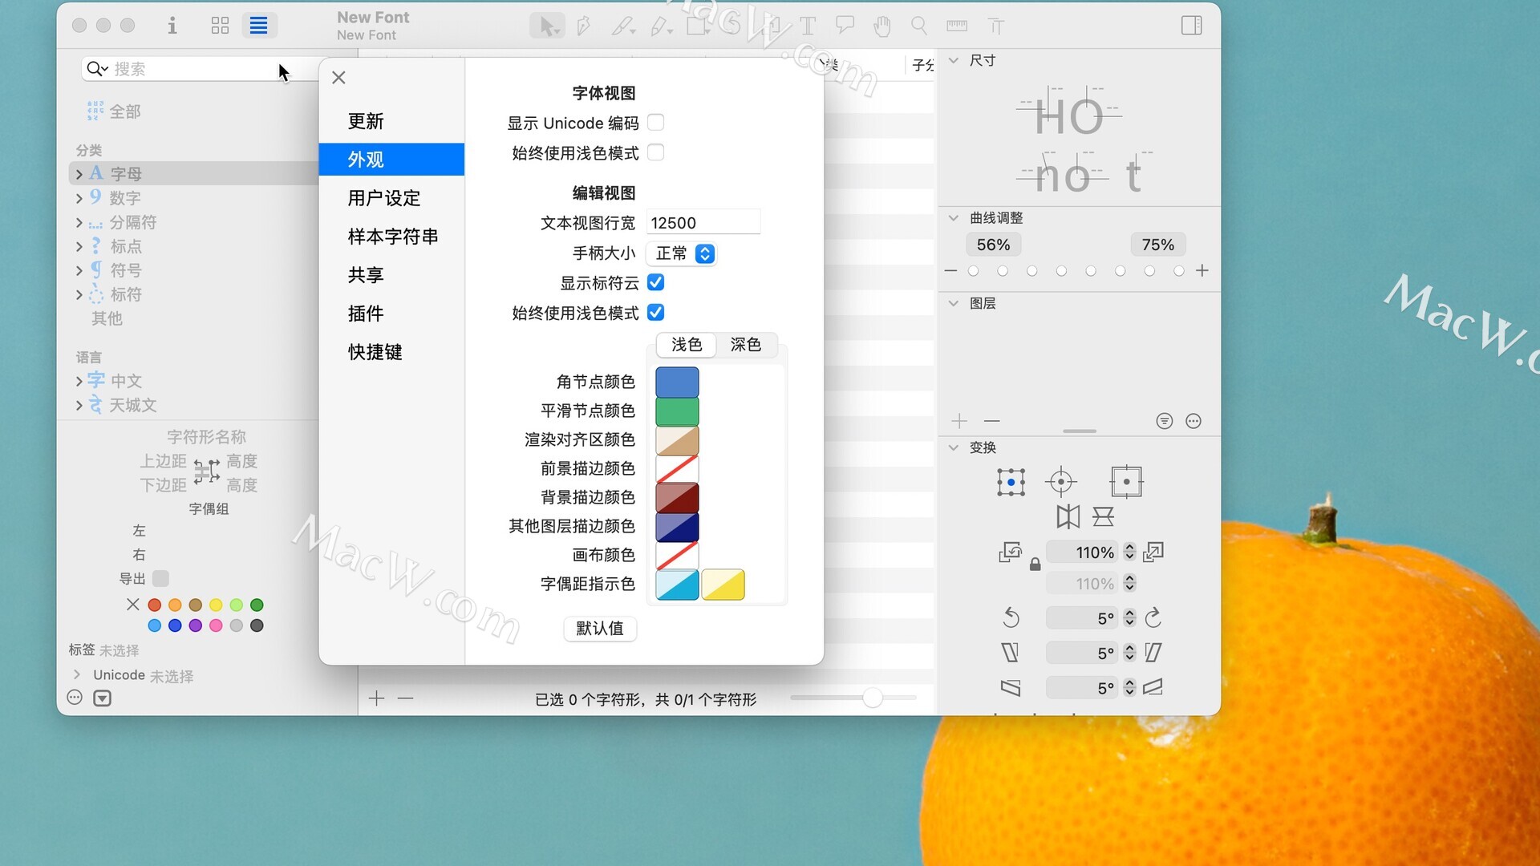Viewport: 1540px width, 866px height.
Task: Pick the 角节点颜色 blue swatch
Action: pyautogui.click(x=677, y=382)
